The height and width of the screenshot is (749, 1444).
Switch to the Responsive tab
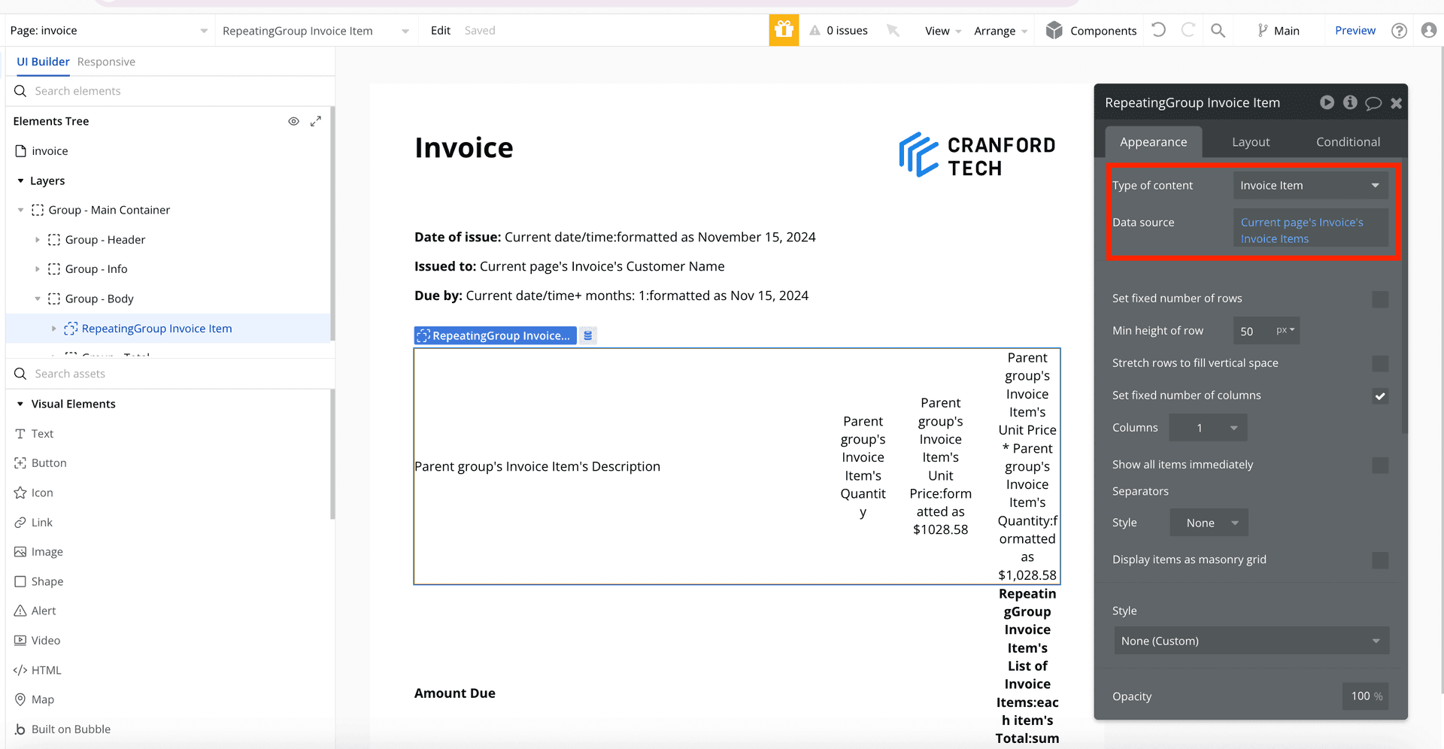[x=106, y=62]
